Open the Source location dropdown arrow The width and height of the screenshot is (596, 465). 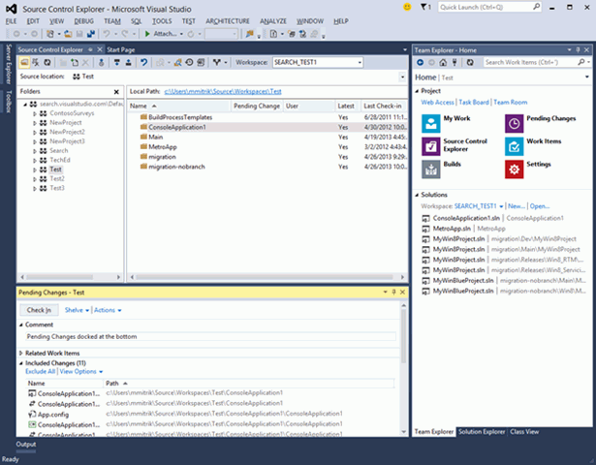point(402,77)
